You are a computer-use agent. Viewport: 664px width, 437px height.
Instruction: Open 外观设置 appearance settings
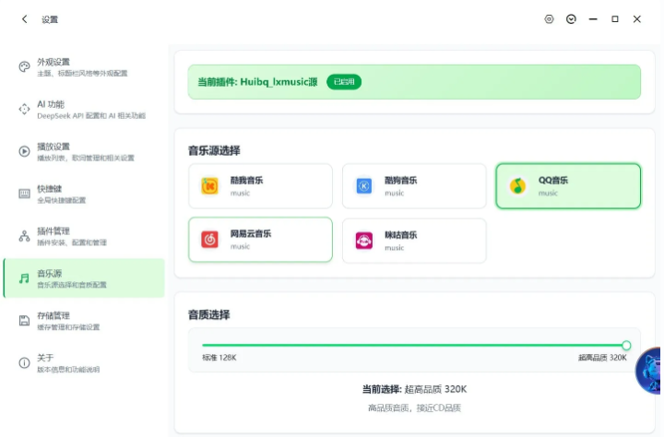pos(84,67)
